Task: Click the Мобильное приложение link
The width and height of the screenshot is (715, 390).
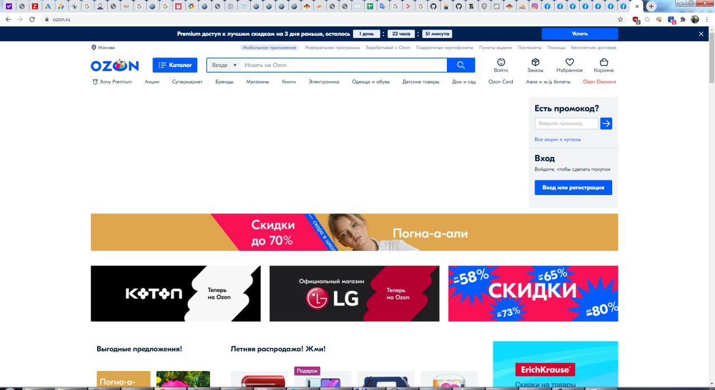Action: 269,47
